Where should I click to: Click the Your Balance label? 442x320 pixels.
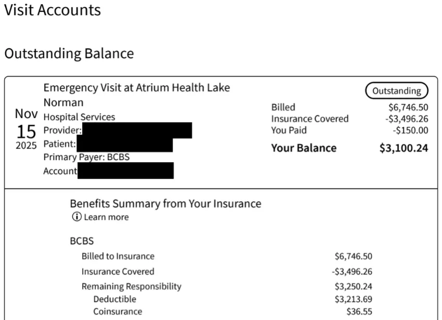pyautogui.click(x=304, y=148)
